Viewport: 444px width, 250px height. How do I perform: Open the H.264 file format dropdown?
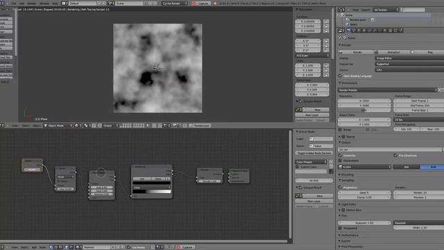click(365, 167)
